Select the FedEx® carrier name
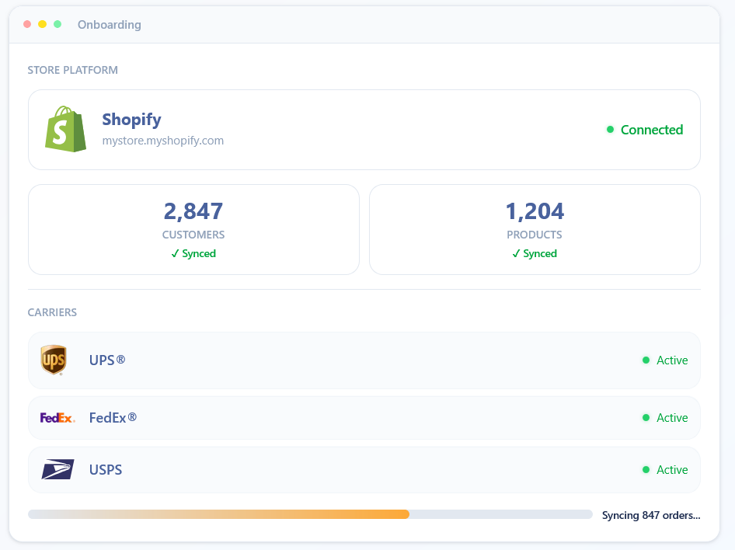 [113, 417]
